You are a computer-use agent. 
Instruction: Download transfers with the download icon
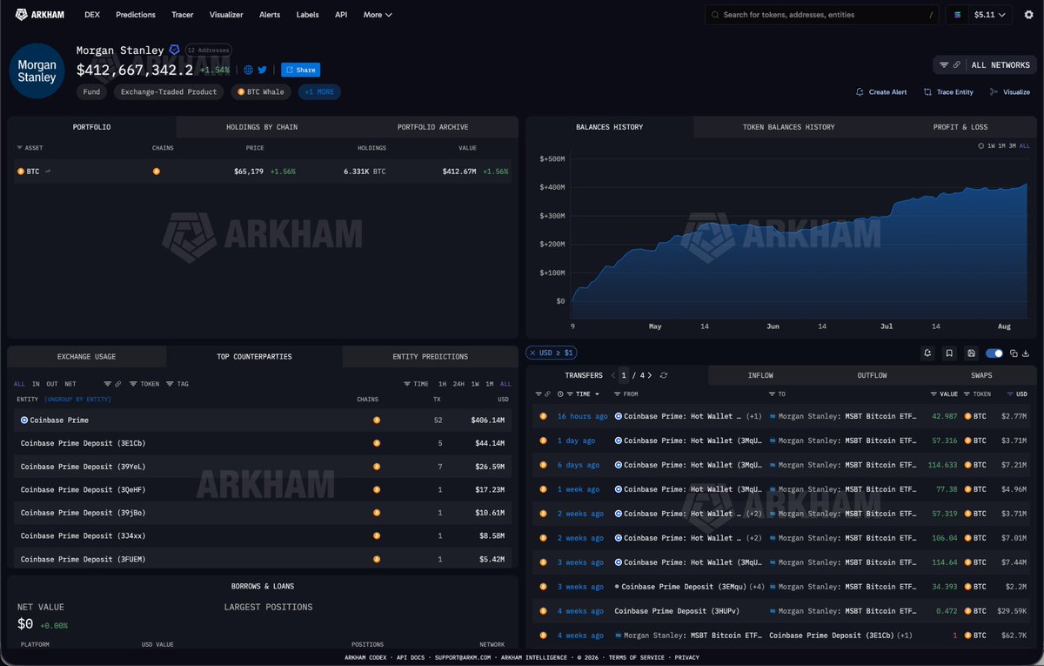pos(1026,353)
